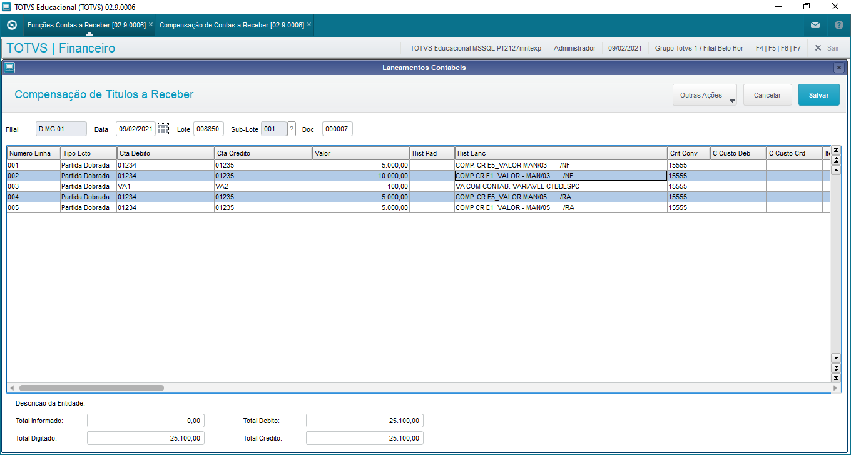Click the horizontal scrollbar left arrow

coord(11,388)
